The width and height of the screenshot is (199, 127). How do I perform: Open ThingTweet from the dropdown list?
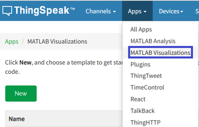click(146, 76)
